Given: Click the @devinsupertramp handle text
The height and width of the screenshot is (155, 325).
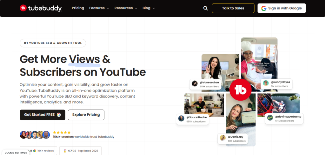Looking at the screenshot, I should click(x=288, y=116).
